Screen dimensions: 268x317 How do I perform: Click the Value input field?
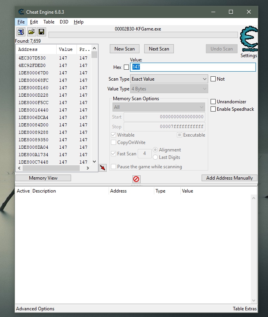point(193,67)
